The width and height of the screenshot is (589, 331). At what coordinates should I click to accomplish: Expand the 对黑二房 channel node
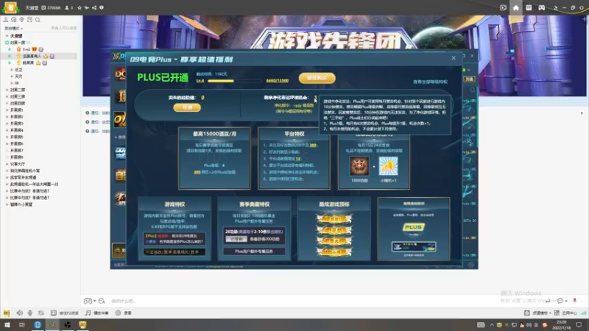coord(7,90)
